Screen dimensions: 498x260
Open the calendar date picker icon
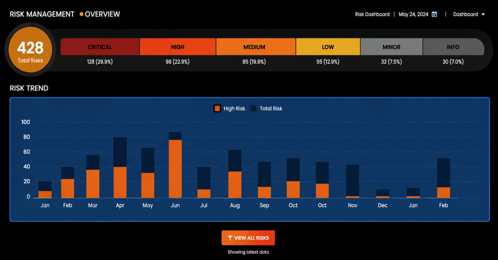click(434, 14)
